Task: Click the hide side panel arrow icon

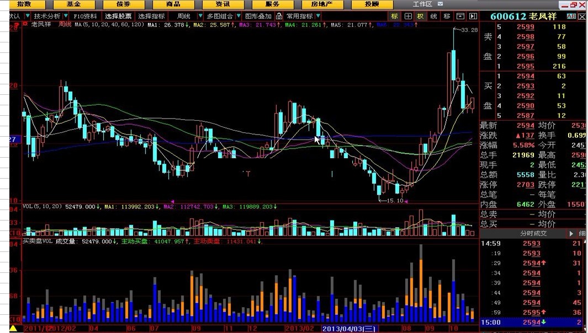Action: pos(473,16)
